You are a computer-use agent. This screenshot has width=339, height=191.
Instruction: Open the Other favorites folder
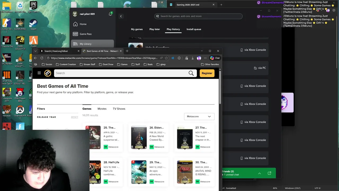pyautogui.click(x=210, y=64)
